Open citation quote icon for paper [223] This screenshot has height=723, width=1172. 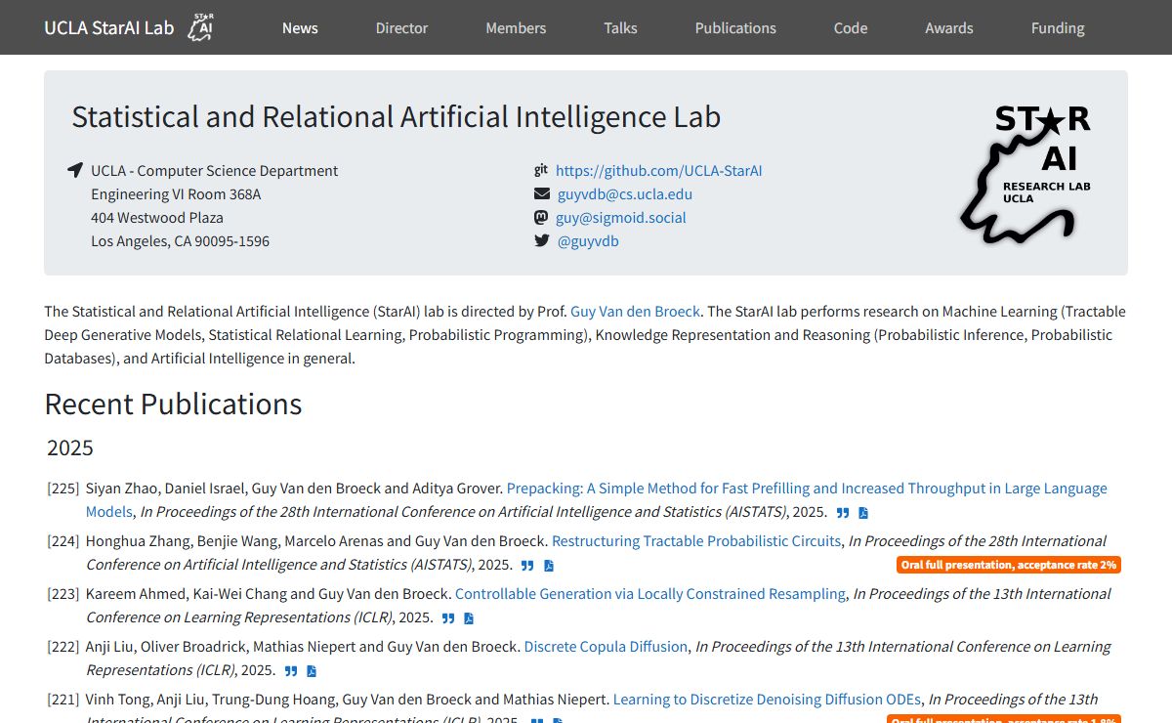tap(448, 618)
